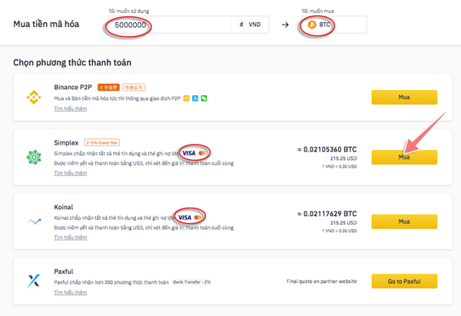Click the spend amount field showing 5000000
The width and height of the screenshot is (461, 316).
(x=169, y=25)
